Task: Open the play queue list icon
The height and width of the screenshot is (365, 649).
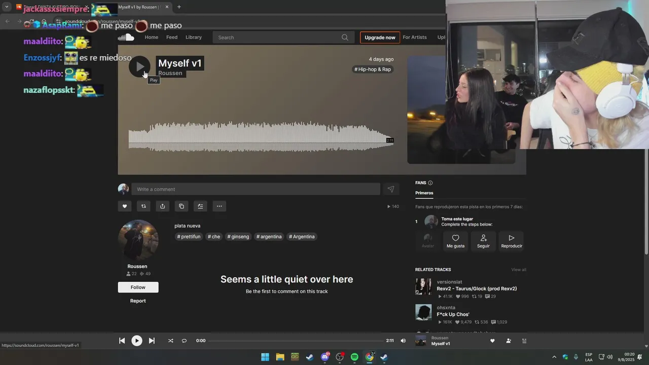Action: click(524, 341)
